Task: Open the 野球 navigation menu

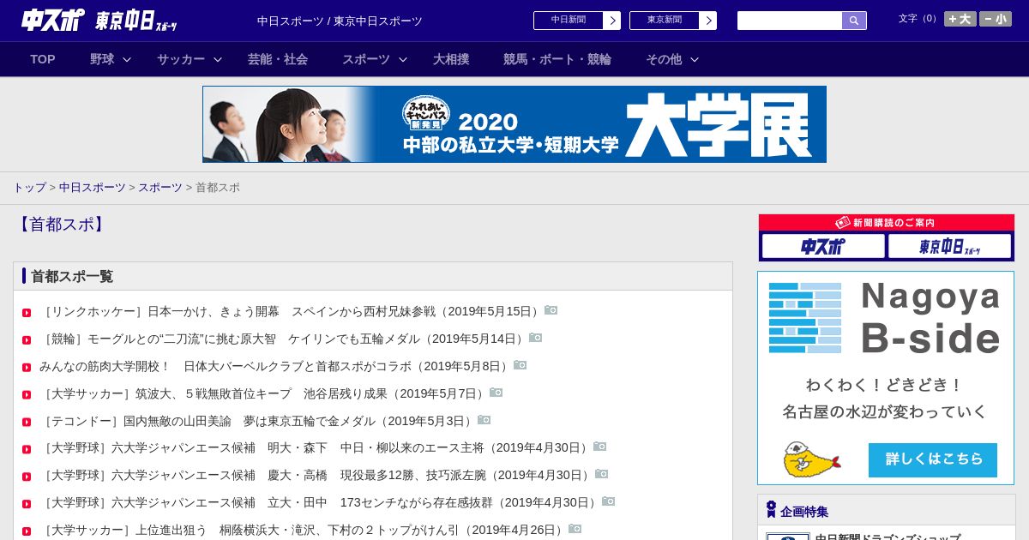Action: click(x=102, y=59)
